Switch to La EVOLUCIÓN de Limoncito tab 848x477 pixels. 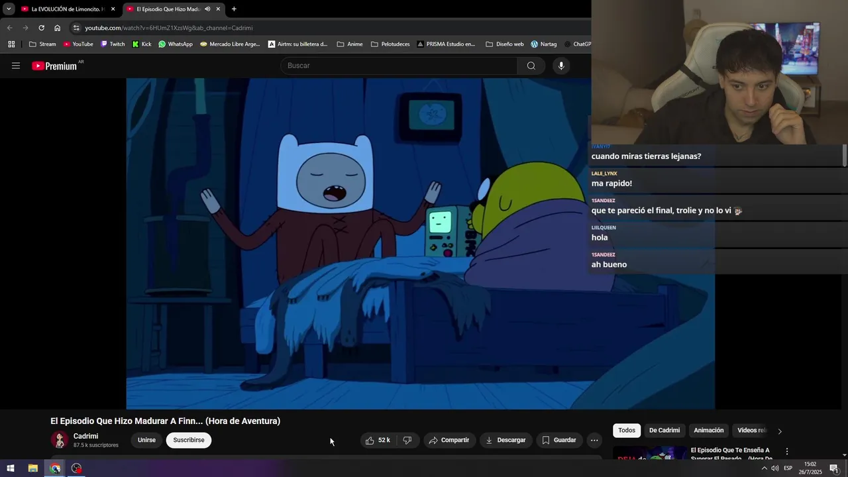click(x=68, y=9)
